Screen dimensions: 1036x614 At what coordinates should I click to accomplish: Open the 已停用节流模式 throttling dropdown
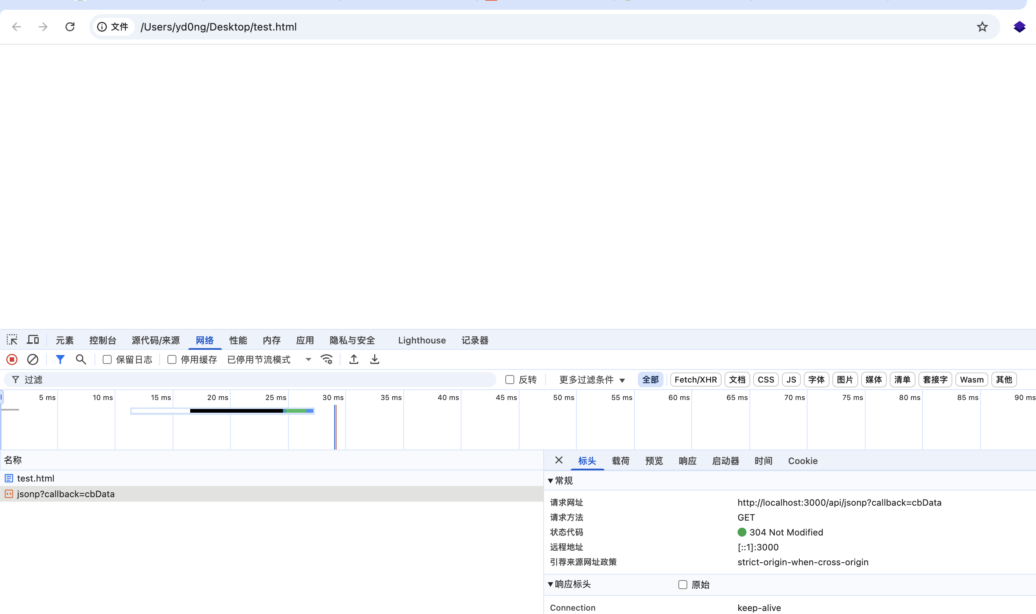[x=269, y=359]
